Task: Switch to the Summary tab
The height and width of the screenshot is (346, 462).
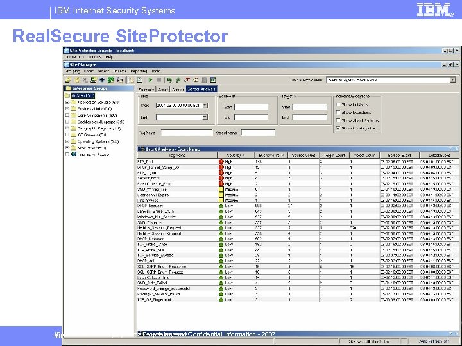Action: (146, 90)
